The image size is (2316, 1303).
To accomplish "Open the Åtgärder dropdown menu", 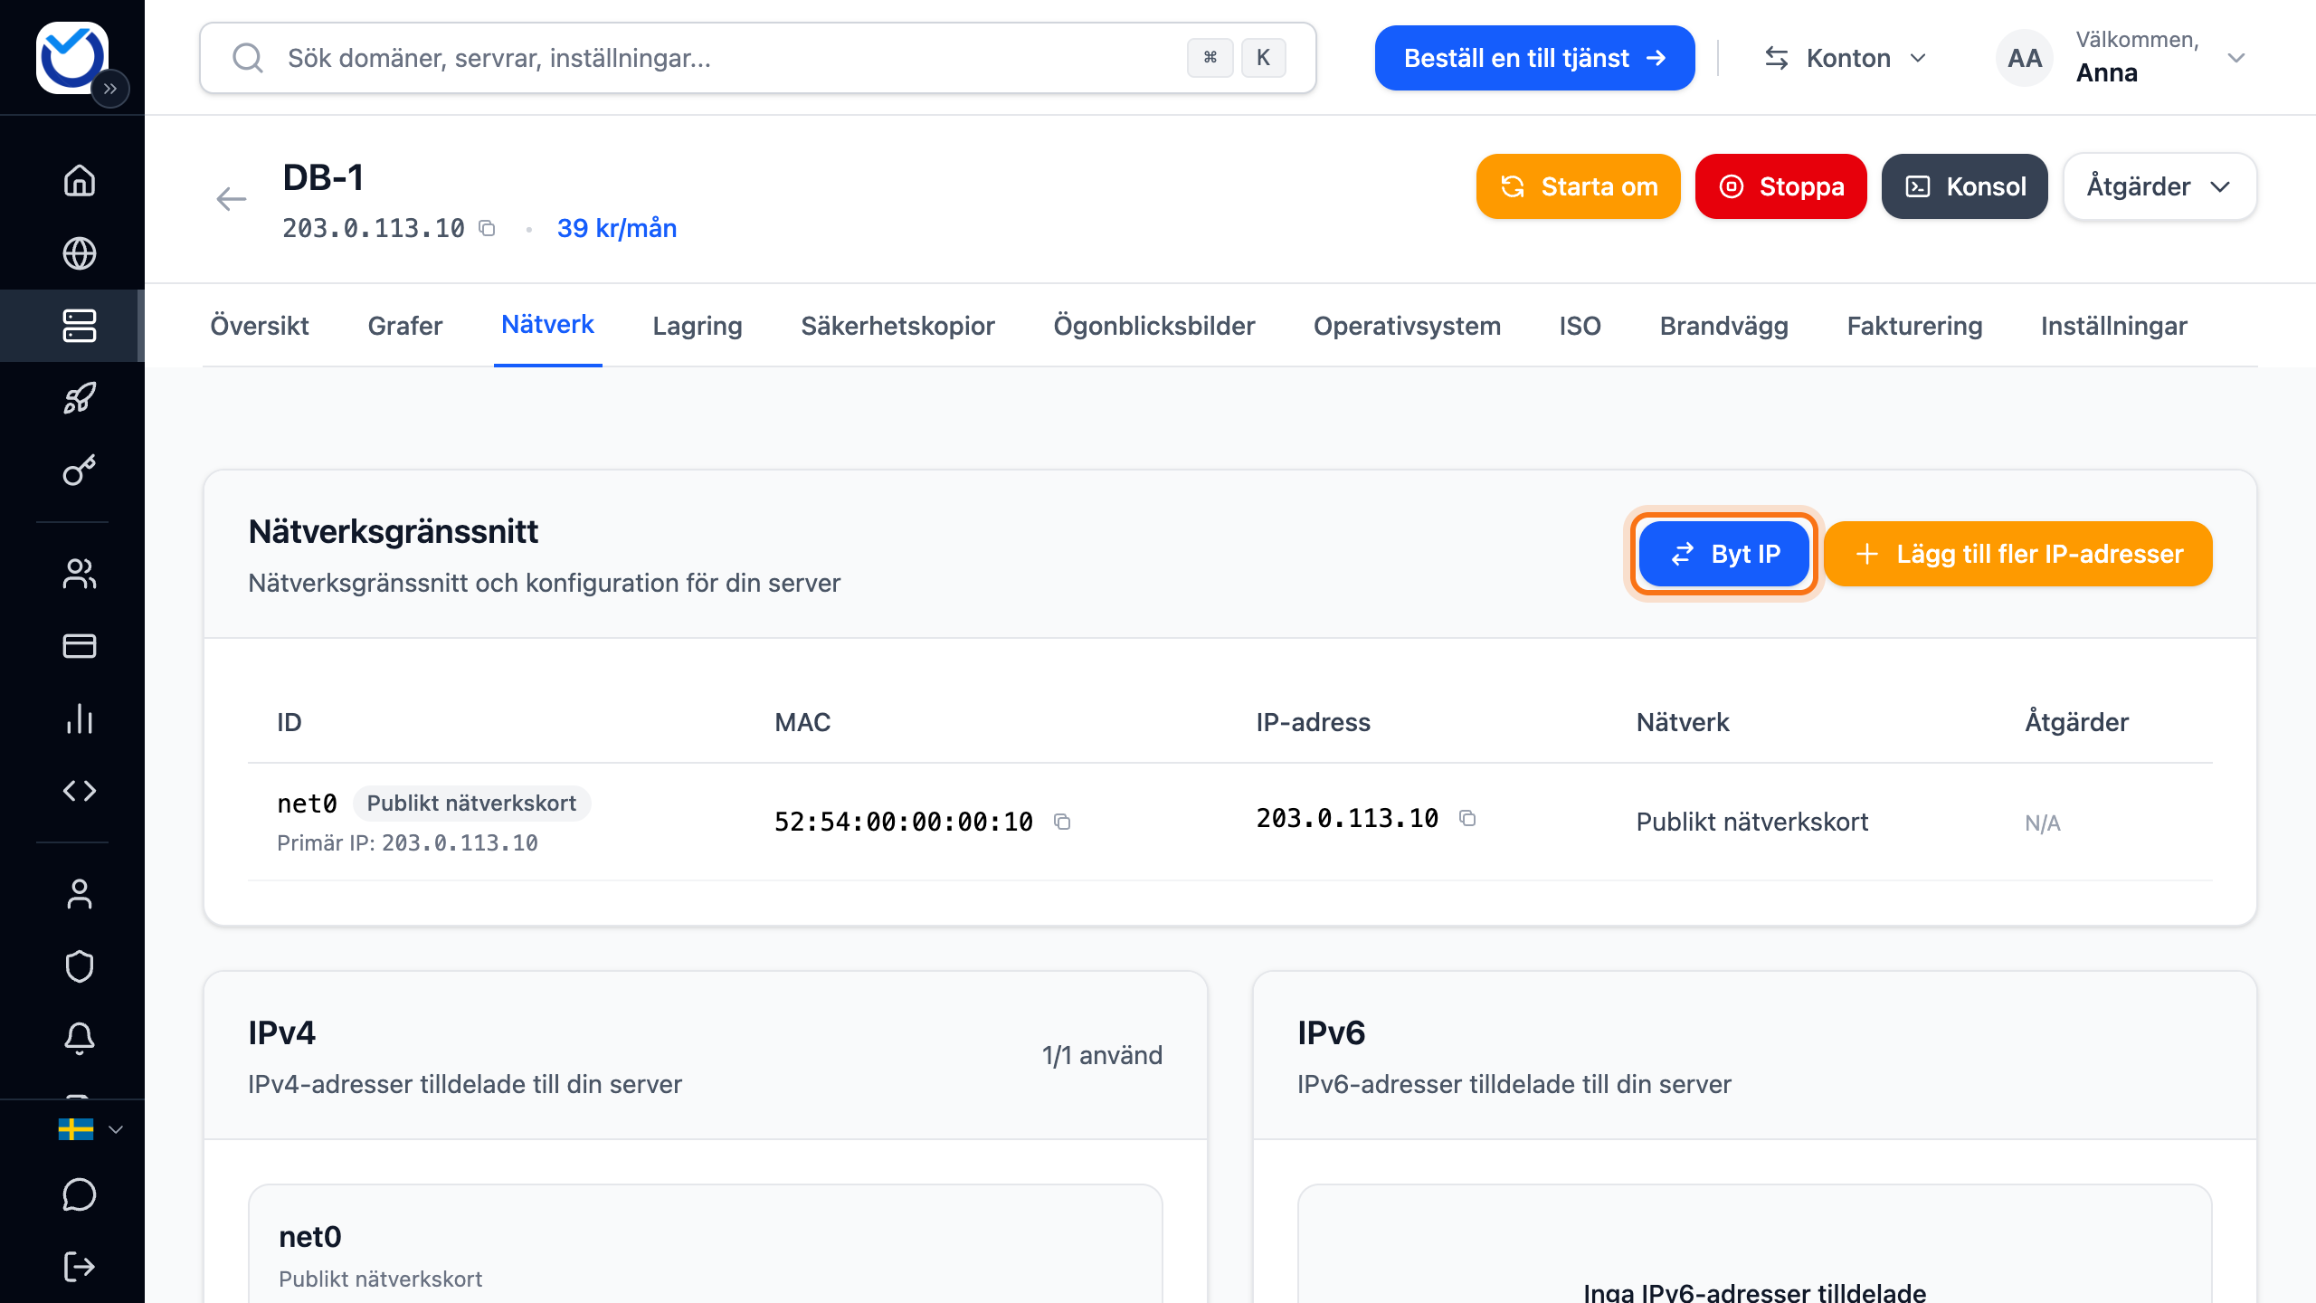I will [2159, 186].
